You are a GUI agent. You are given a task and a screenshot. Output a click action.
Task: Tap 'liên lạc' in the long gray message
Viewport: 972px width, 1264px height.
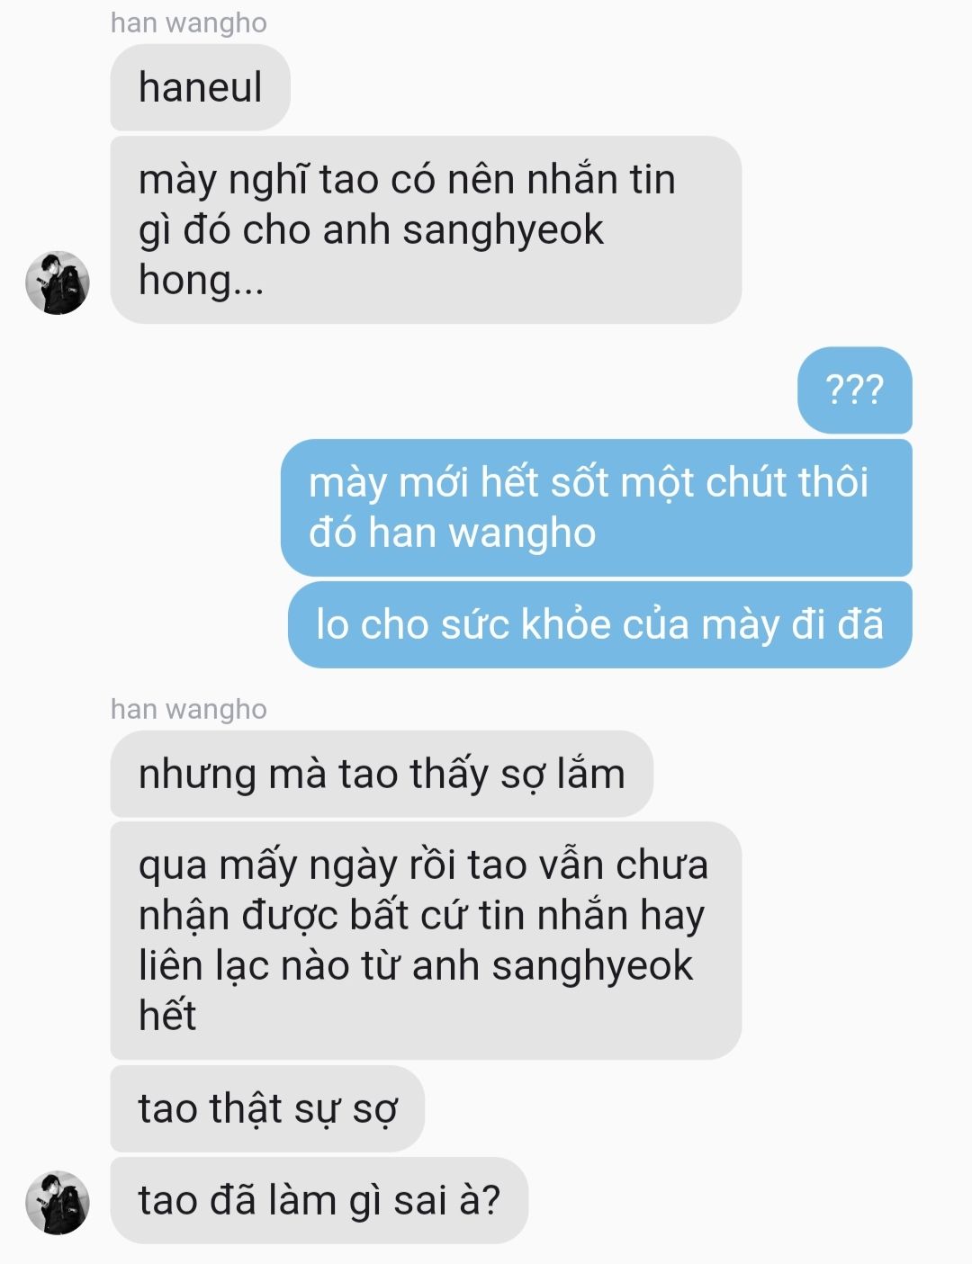[203, 965]
